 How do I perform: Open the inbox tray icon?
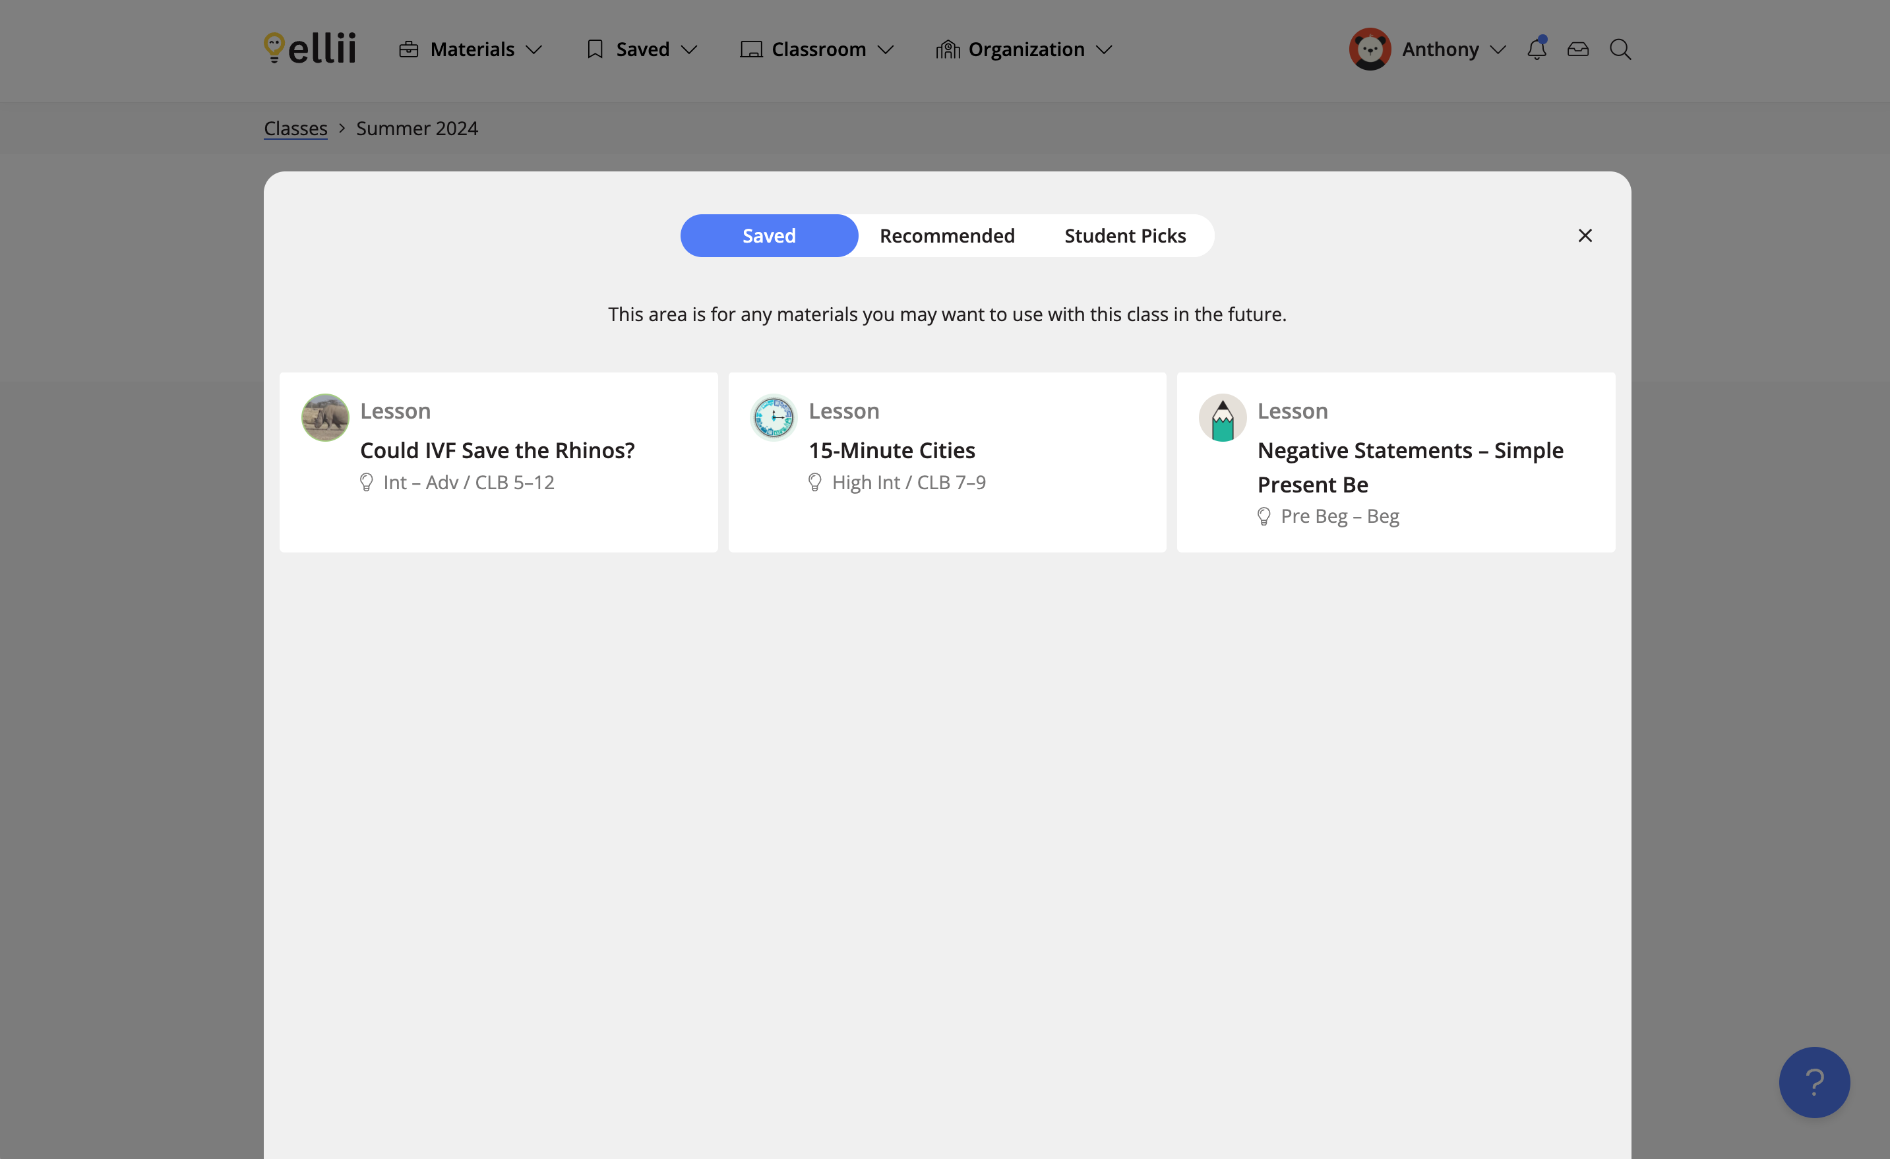pyautogui.click(x=1578, y=49)
